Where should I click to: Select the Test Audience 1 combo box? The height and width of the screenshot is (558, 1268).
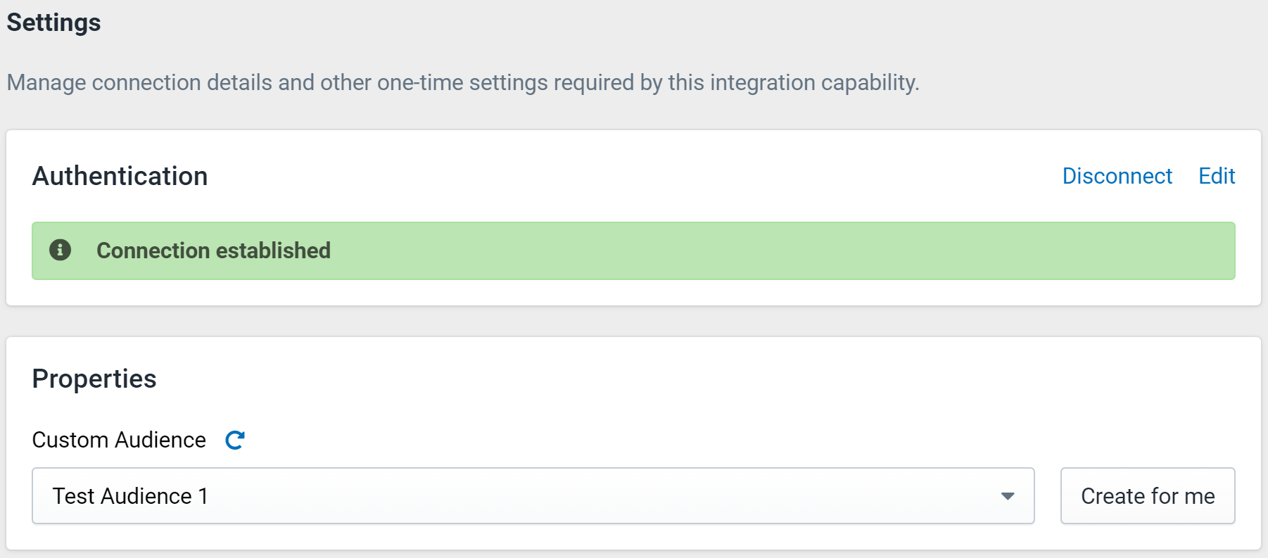[533, 496]
